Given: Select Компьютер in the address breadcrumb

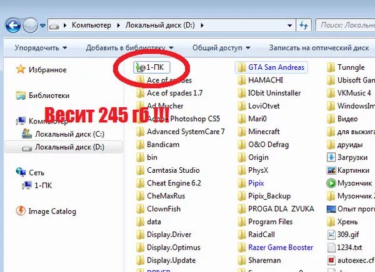Looking at the screenshot, I should (92, 25).
